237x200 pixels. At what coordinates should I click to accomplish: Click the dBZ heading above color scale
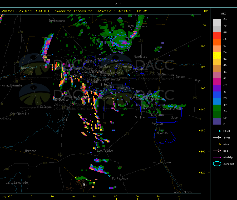pos(223,14)
